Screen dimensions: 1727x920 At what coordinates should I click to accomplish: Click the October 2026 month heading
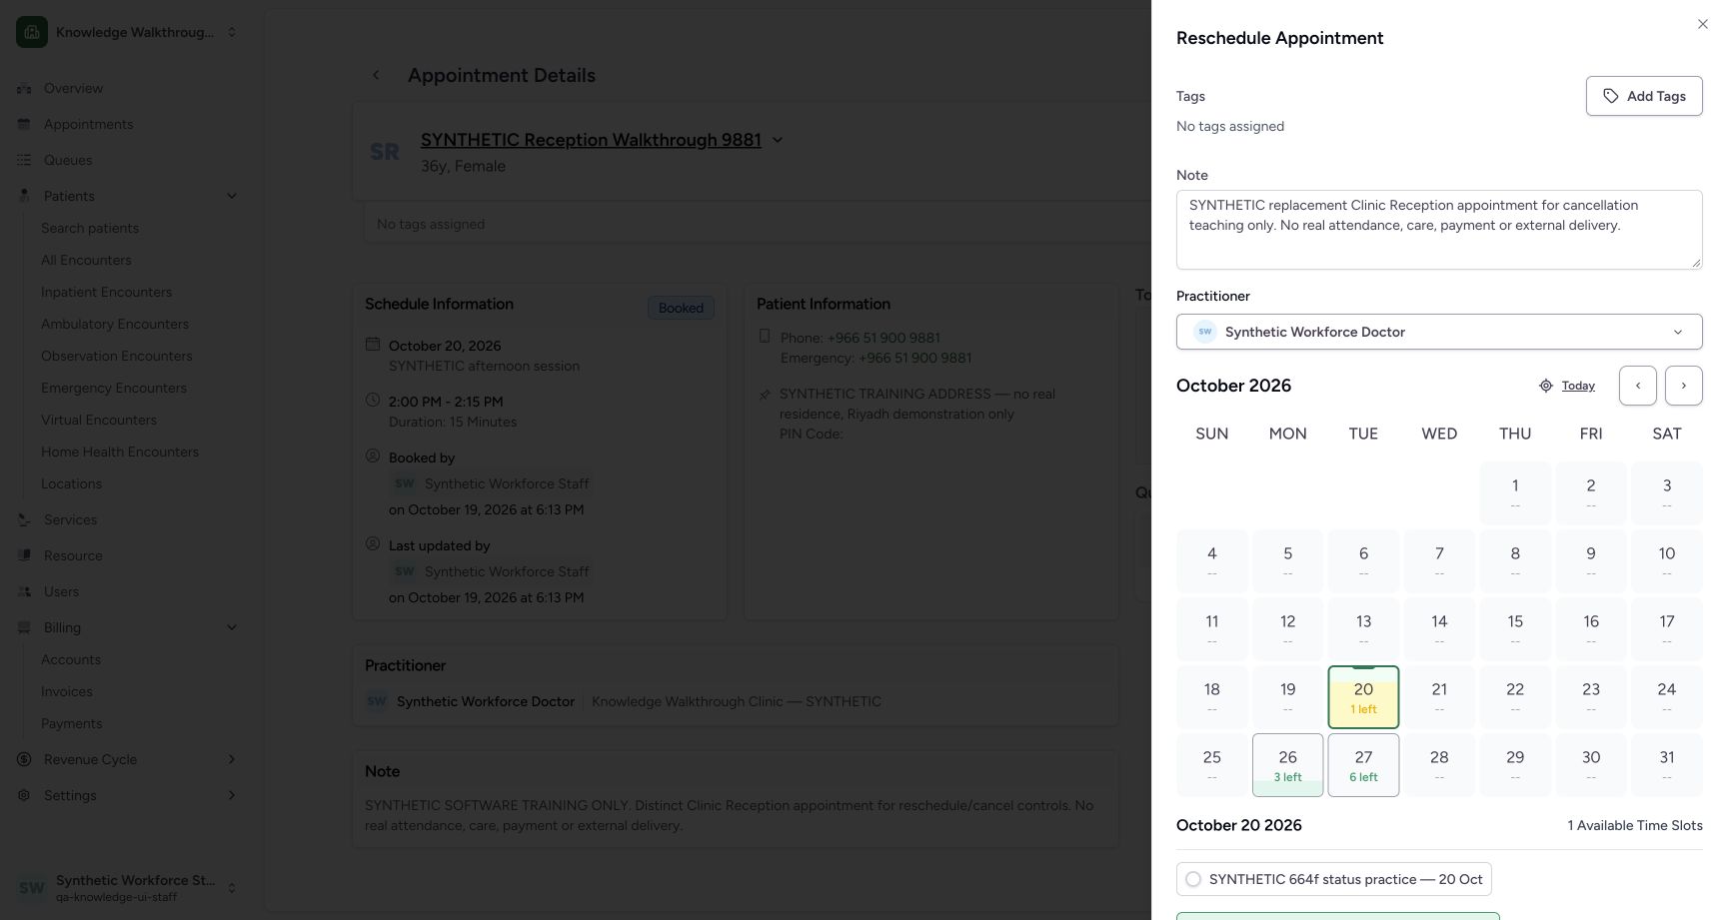coord(1233,386)
